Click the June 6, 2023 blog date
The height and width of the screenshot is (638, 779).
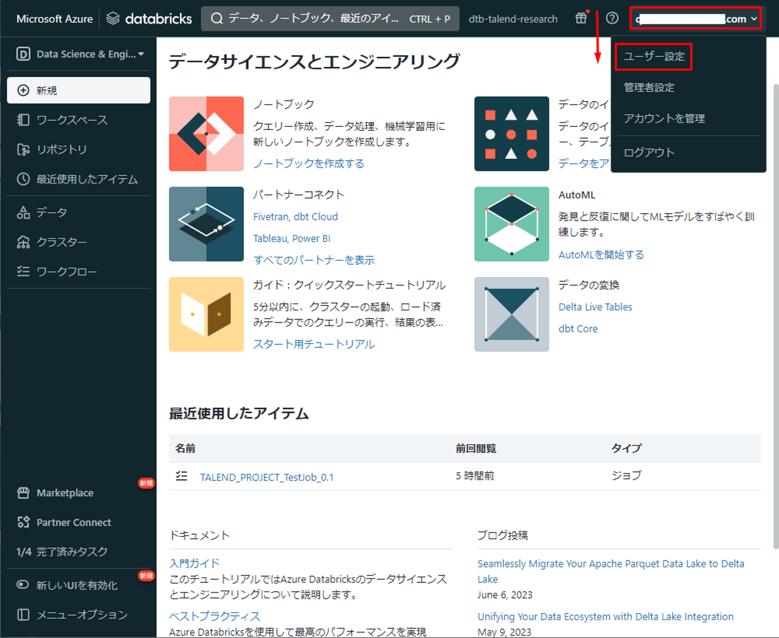(x=505, y=594)
